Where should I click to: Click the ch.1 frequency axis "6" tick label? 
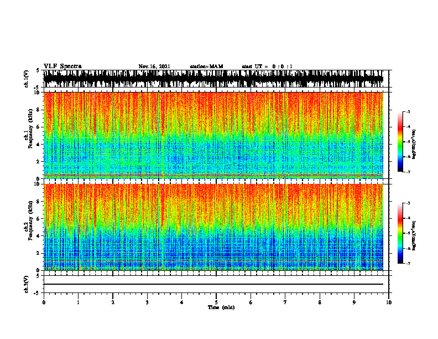(38, 127)
